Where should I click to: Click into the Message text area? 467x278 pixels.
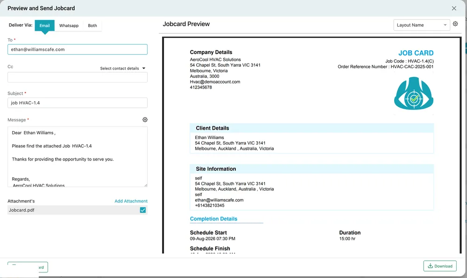point(78,157)
